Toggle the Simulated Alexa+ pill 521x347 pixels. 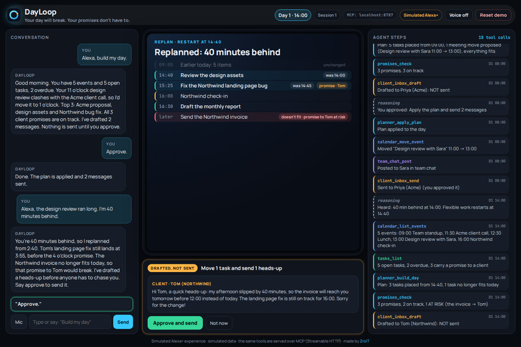coord(421,16)
